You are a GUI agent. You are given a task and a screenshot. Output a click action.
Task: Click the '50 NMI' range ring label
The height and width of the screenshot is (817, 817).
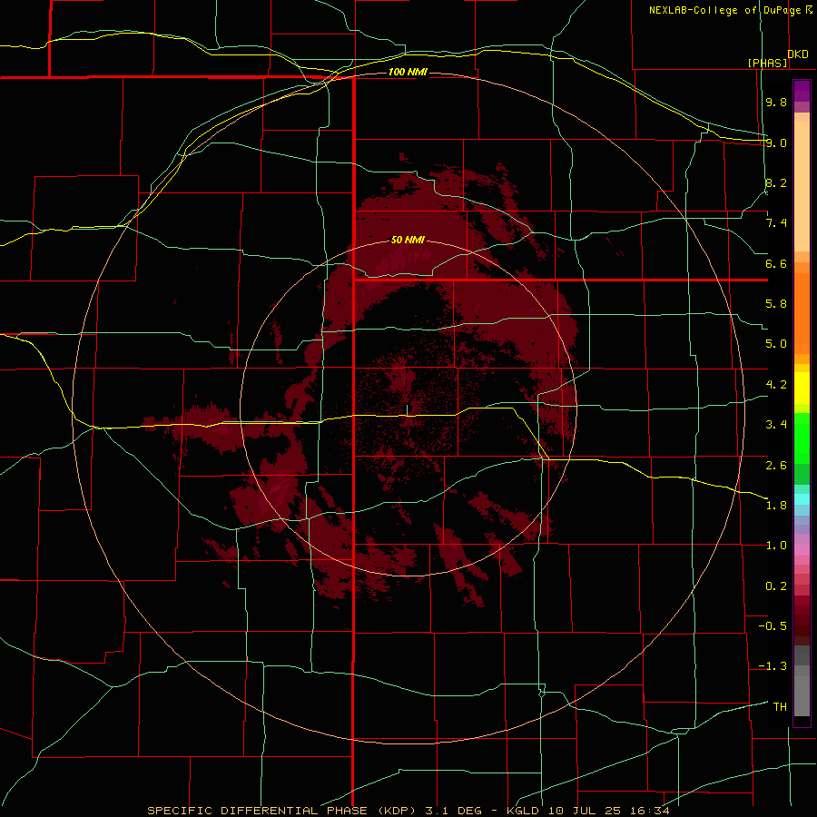408,240
